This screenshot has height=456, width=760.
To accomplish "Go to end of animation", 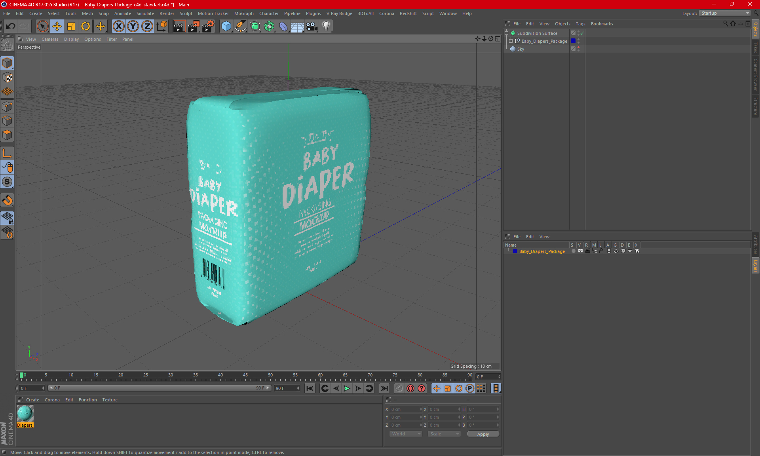I will tap(384, 388).
